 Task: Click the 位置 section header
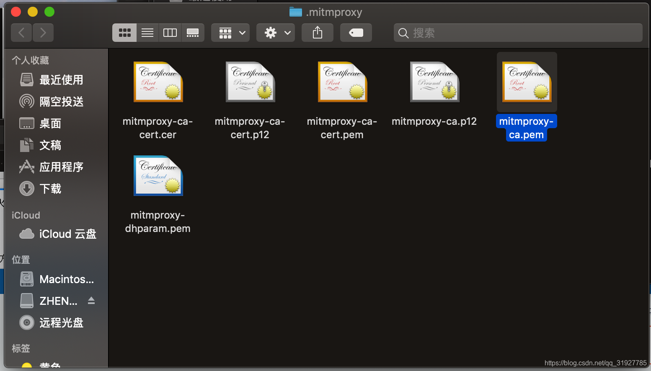21,260
